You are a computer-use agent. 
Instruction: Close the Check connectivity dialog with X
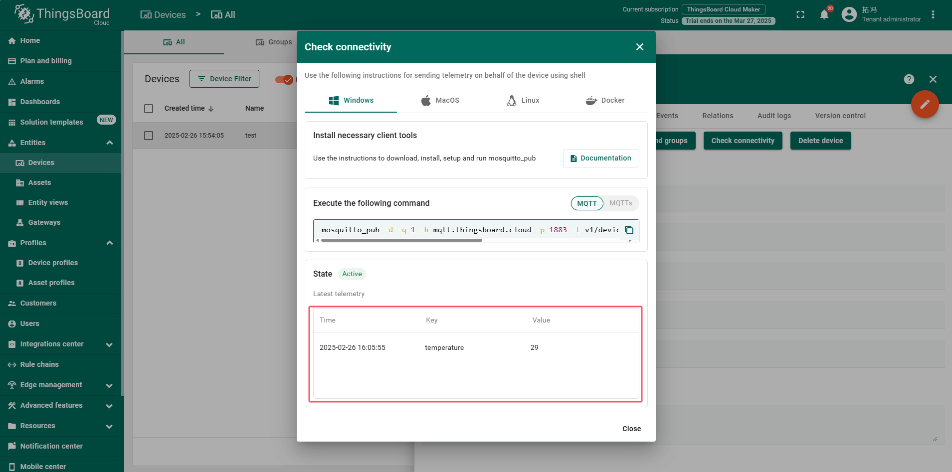point(640,47)
